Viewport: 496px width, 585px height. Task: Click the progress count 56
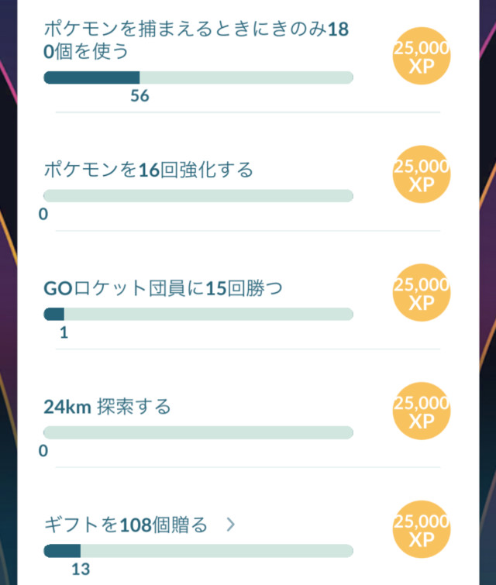point(140,96)
